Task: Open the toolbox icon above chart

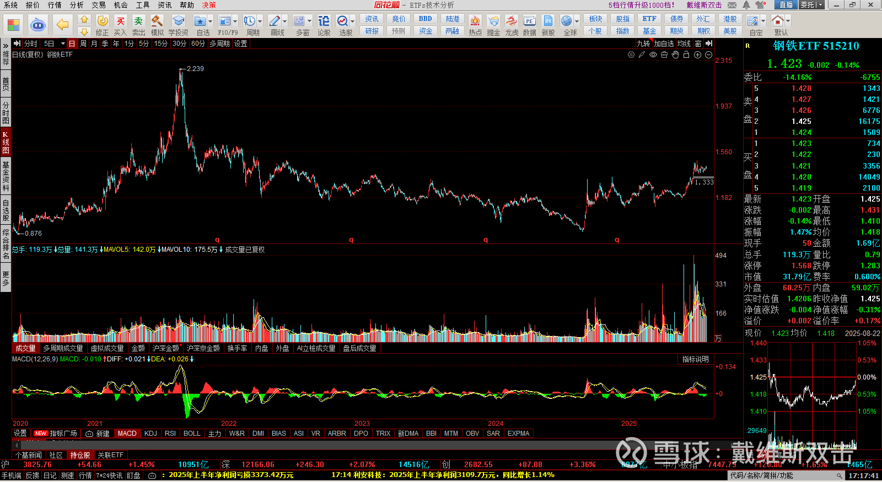Action: coord(664,55)
